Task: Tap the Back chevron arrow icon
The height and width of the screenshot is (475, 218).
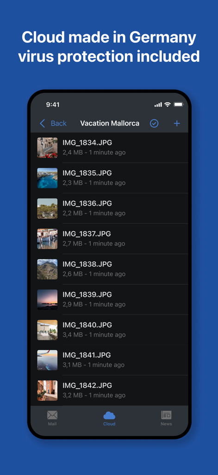Action: pos(42,123)
